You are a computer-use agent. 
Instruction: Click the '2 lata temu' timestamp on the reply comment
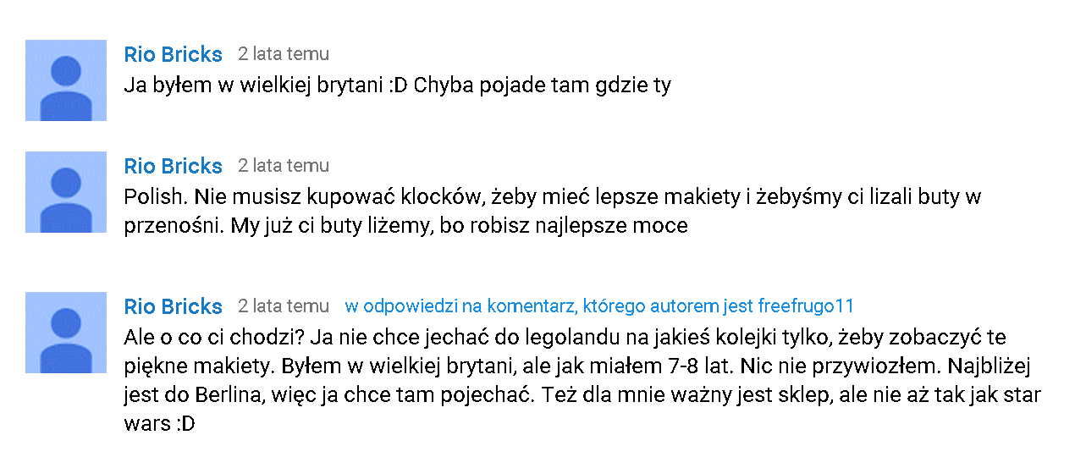pos(284,306)
